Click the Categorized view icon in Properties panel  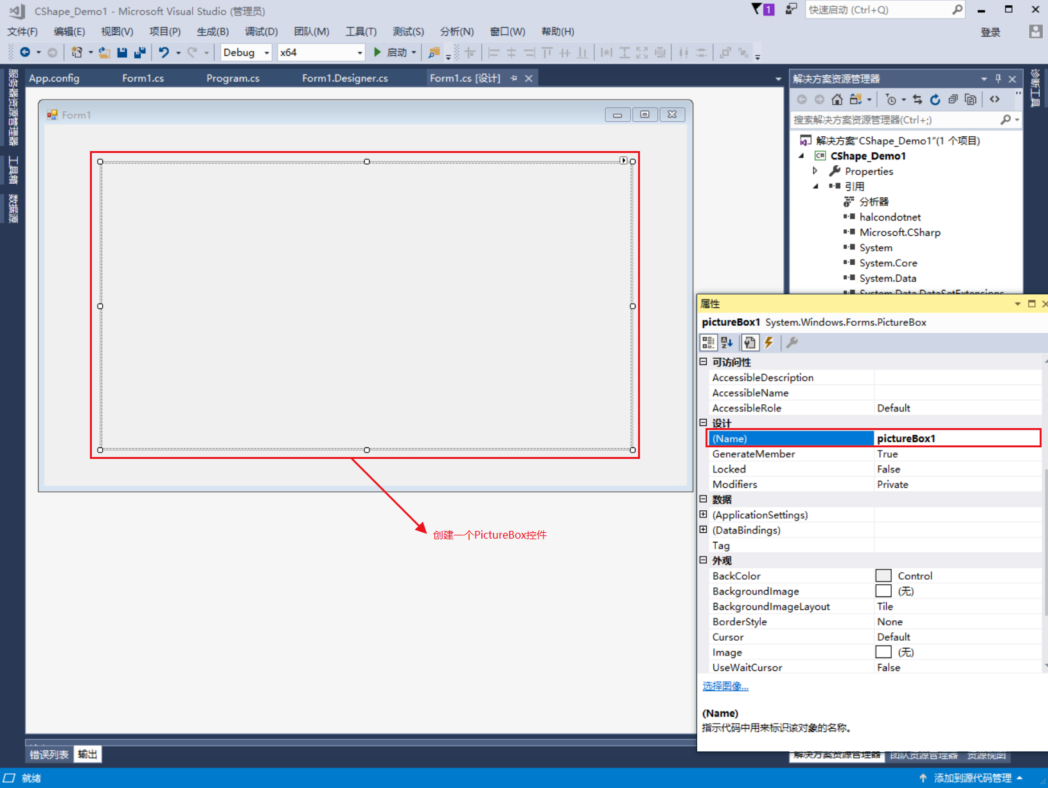point(708,343)
